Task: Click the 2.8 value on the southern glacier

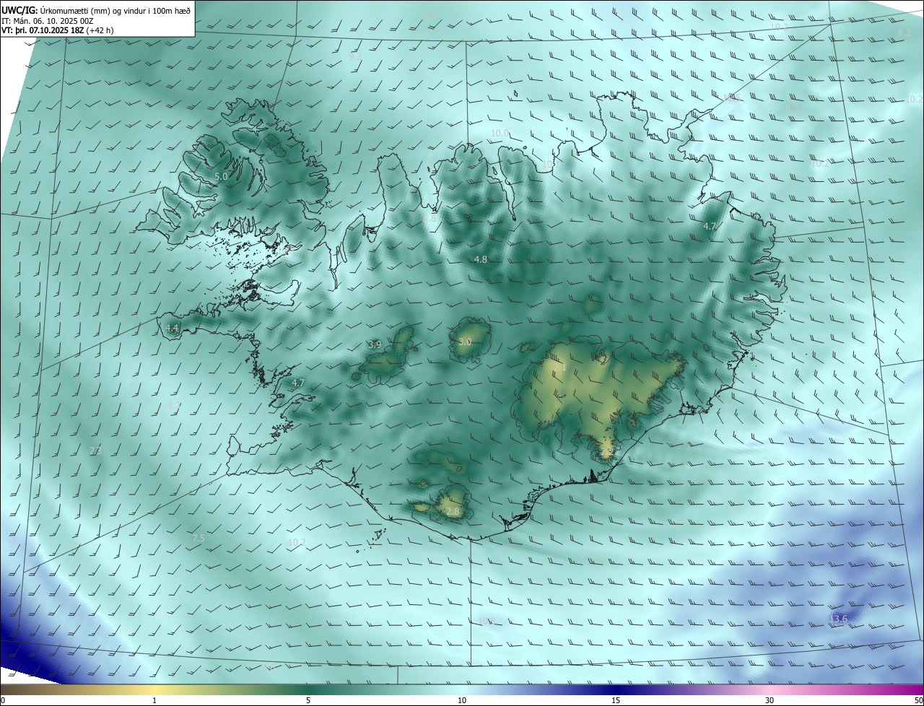Action: (x=453, y=511)
